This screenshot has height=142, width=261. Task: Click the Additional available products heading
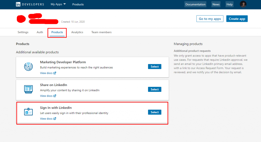pos(37,52)
